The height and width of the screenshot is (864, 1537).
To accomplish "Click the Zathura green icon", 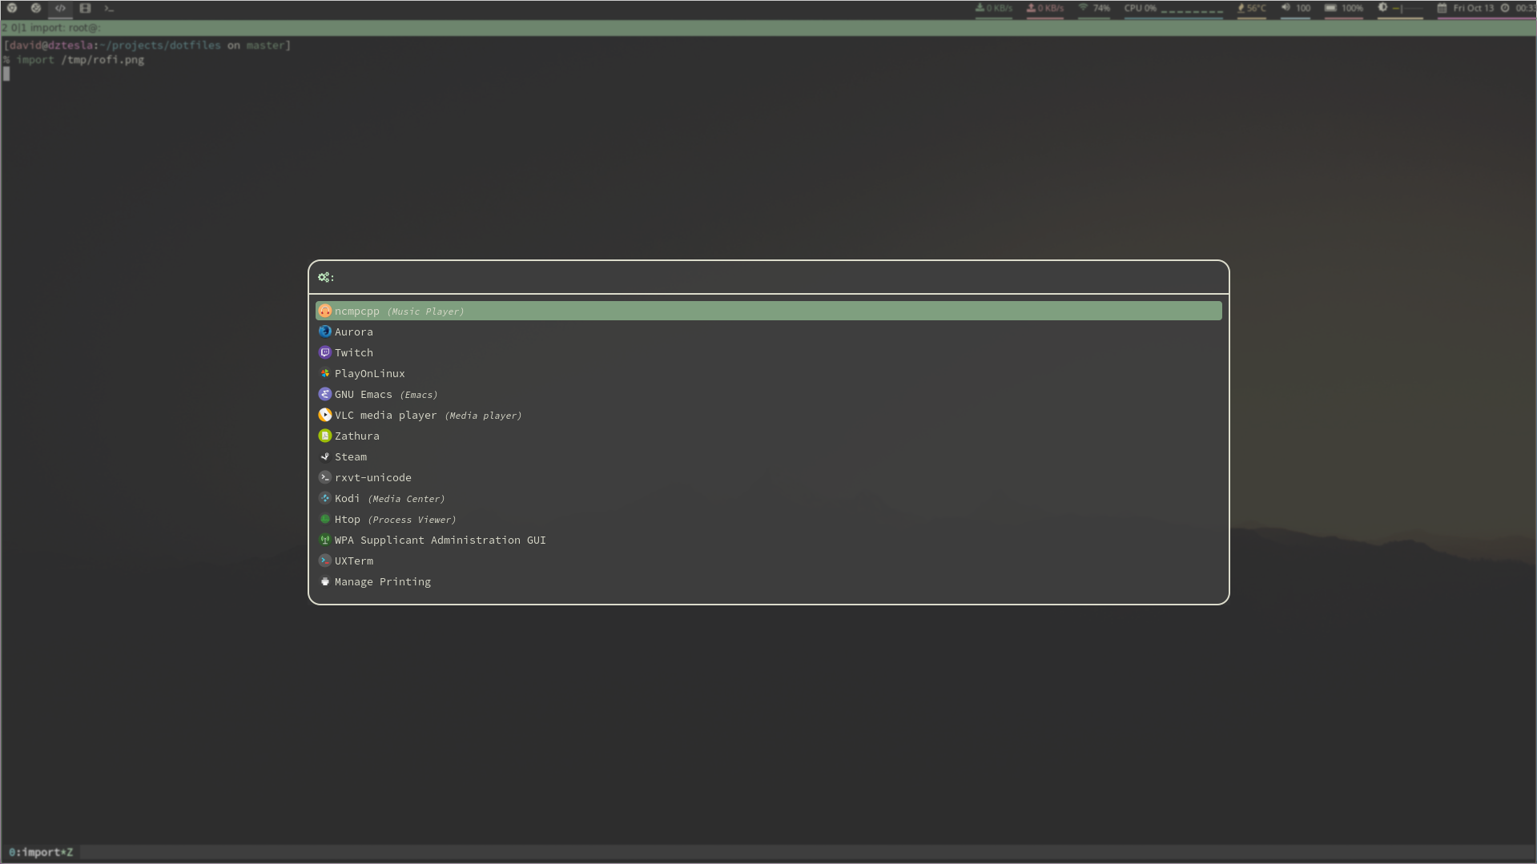I will (x=324, y=436).
